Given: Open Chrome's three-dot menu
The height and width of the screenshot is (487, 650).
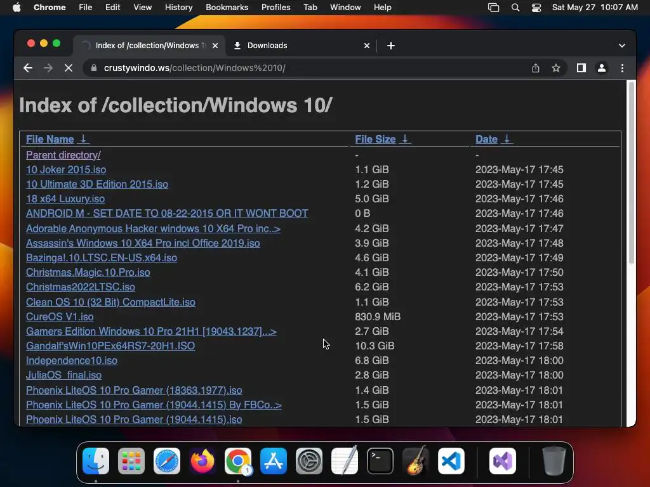Looking at the screenshot, I should pos(622,68).
